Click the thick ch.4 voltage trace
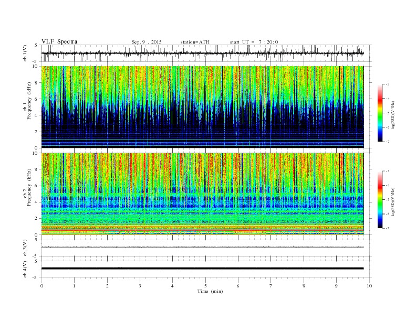This screenshot has height=321, width=416. (202, 269)
